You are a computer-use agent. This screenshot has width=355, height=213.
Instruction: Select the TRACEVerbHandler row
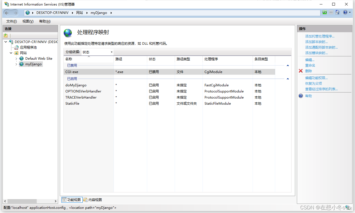click(169, 97)
